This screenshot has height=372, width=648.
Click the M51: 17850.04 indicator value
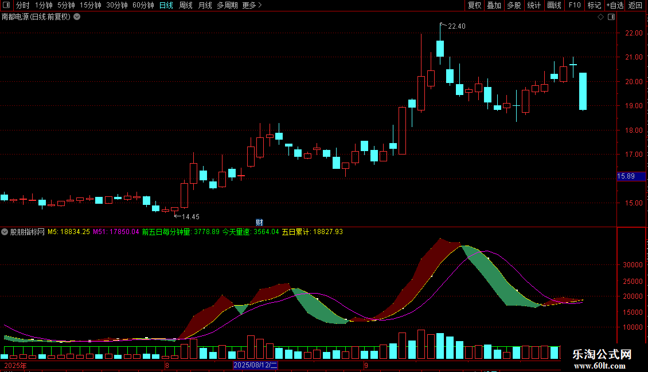(x=116, y=232)
